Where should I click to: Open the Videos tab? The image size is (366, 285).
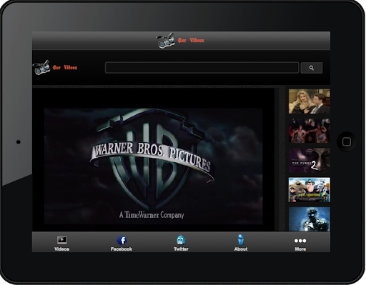61,243
